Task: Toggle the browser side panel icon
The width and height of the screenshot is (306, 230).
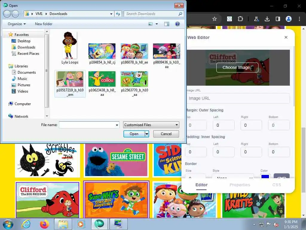Action: (x=278, y=19)
